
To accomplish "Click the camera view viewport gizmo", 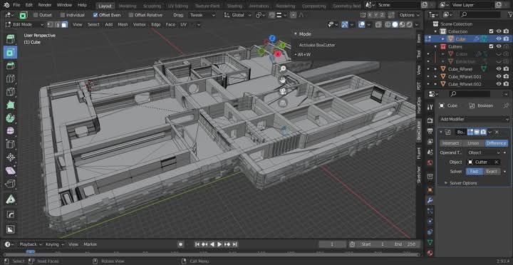I will coord(283,91).
